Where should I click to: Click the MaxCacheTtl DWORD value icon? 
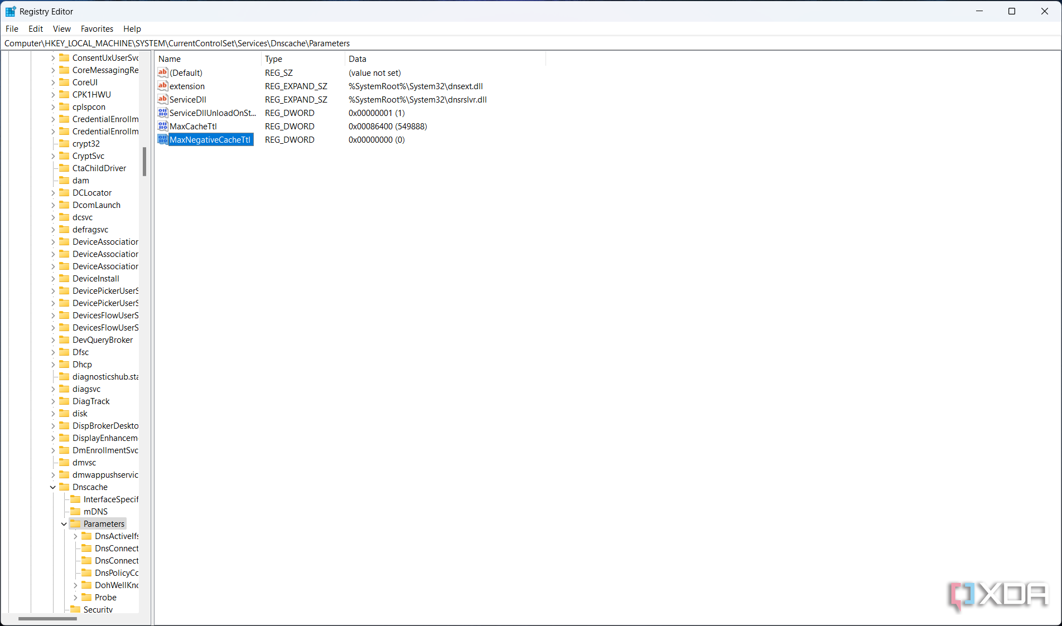[163, 126]
